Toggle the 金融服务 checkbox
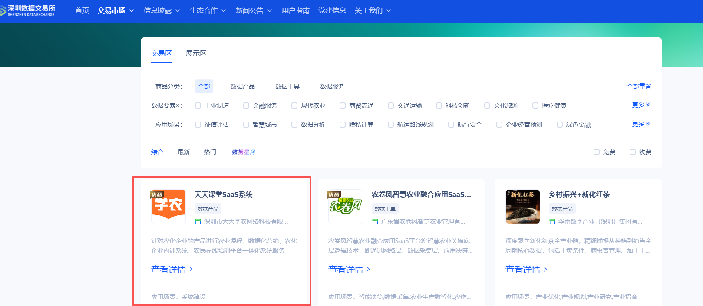703x306 pixels. 246,105
